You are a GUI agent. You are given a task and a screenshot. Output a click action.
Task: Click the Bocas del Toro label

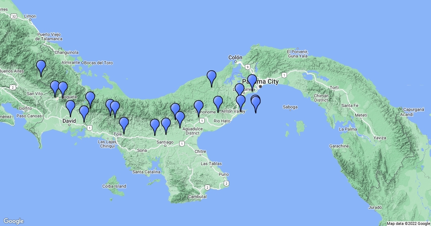pyautogui.click(x=99, y=63)
